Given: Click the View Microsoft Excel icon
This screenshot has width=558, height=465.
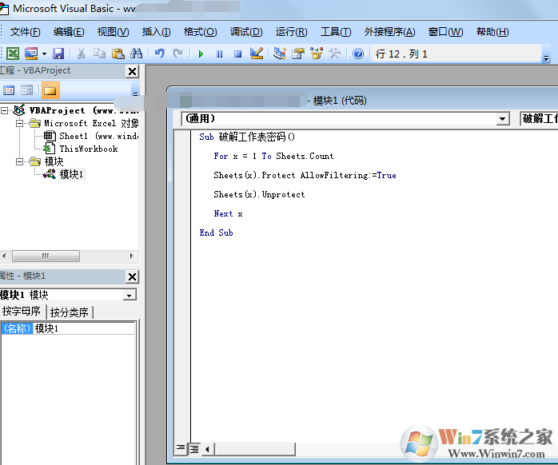Looking at the screenshot, I should click(13, 54).
